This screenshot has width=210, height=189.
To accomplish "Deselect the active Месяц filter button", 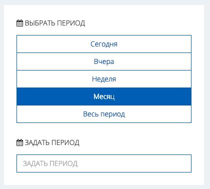I will (x=104, y=96).
